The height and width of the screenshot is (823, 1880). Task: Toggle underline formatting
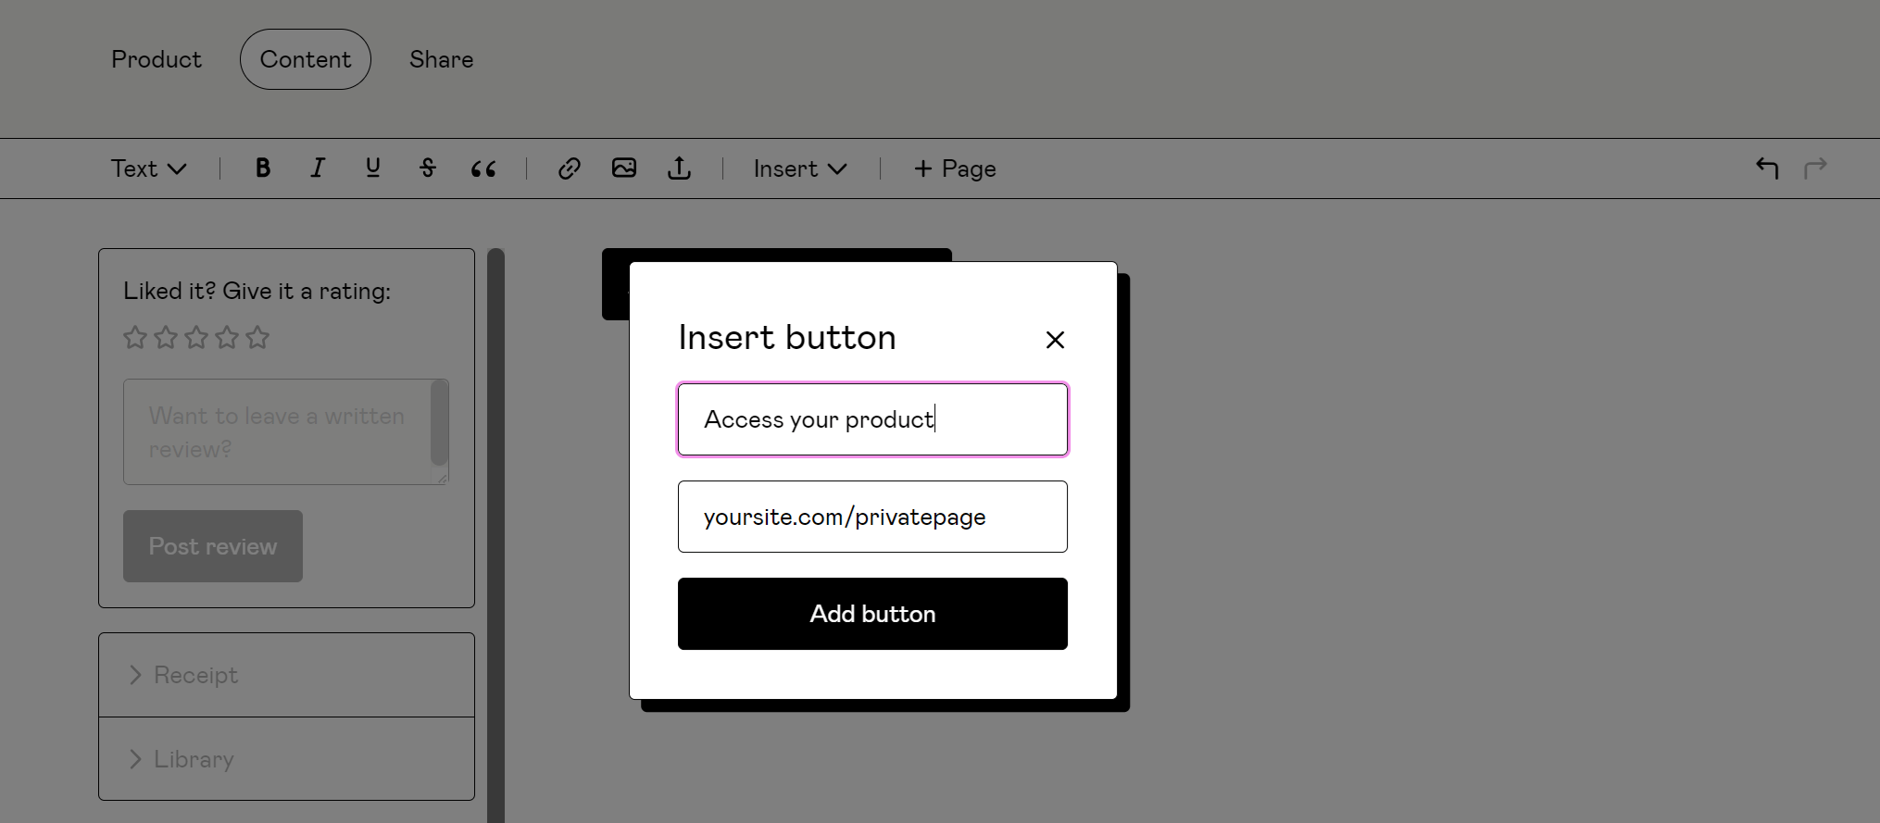point(372,168)
